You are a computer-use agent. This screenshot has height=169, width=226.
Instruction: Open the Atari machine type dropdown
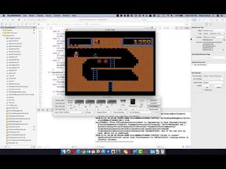[x=69, y=112]
